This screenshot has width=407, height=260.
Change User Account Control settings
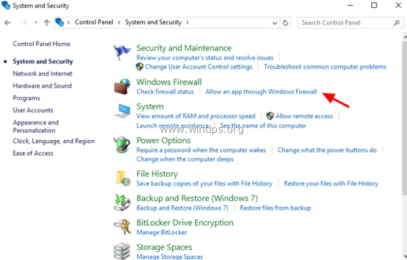[x=198, y=67]
